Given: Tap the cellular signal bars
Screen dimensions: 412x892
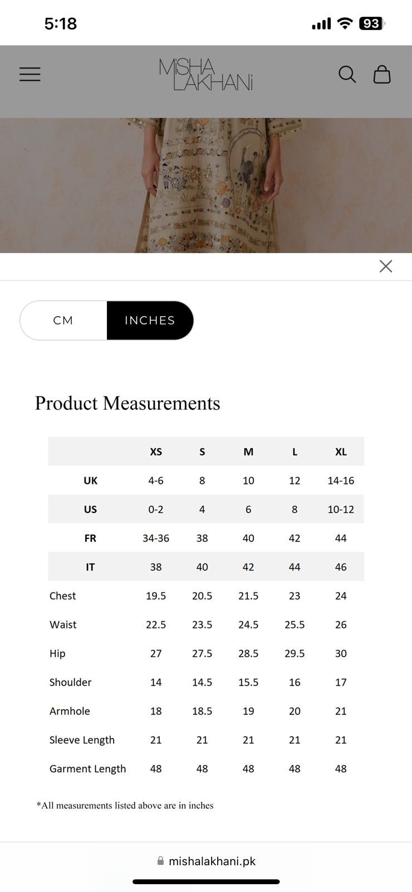Looking at the screenshot, I should [321, 23].
